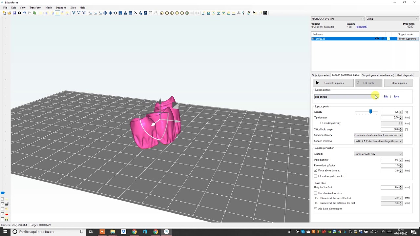Click the Generate supports button
This screenshot has width=420, height=236.
(333, 83)
